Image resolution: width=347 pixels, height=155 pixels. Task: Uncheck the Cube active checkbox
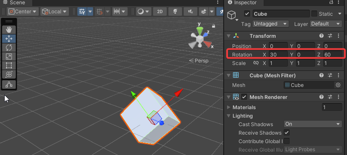247,14
